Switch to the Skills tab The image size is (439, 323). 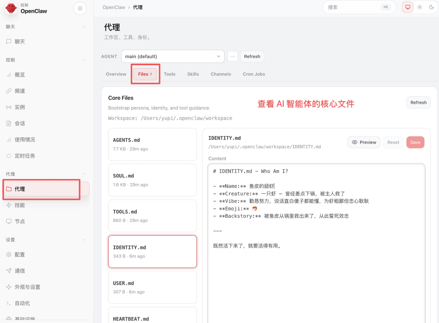(193, 74)
